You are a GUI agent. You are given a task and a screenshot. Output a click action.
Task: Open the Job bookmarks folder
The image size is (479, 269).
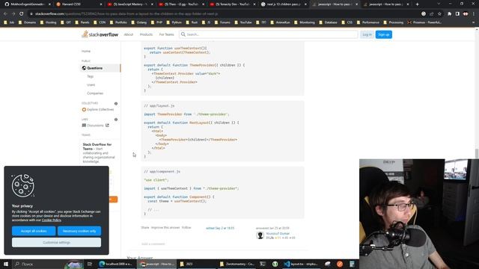[9, 22]
